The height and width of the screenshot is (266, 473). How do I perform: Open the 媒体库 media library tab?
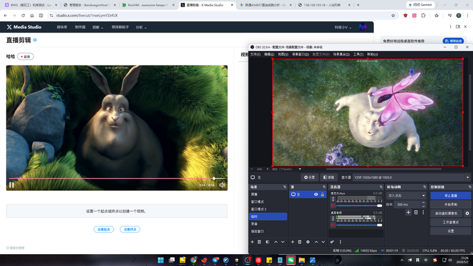62,27
